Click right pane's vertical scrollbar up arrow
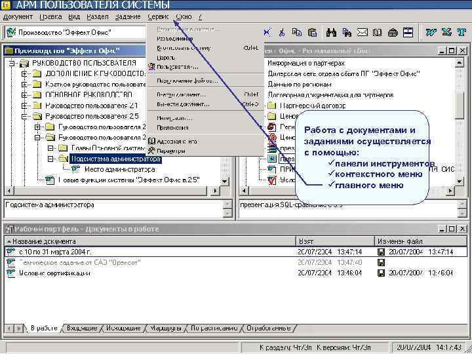Image resolution: width=472 pixels, height=354 pixels. (459, 62)
